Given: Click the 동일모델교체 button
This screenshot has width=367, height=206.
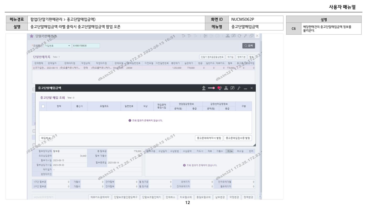Looking at the screenshot, I should coord(203,197).
